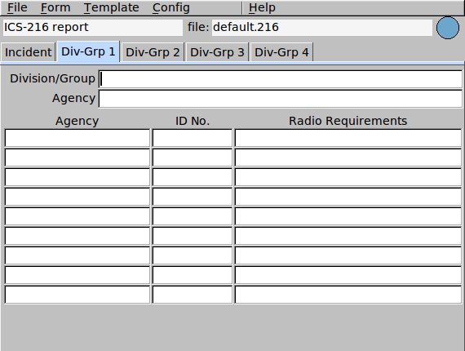Screen dimensions: 465x351
Task: Switch to the Div-Grp 2 tab
Action: [153, 52]
